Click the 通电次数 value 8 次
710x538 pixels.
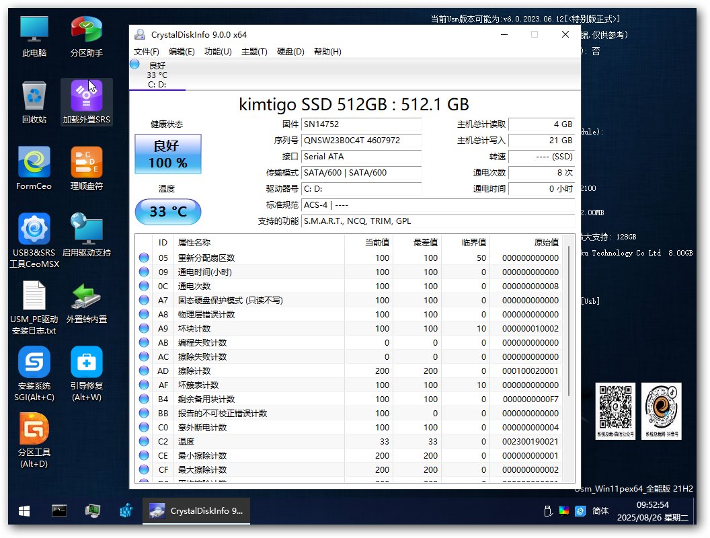click(x=541, y=173)
